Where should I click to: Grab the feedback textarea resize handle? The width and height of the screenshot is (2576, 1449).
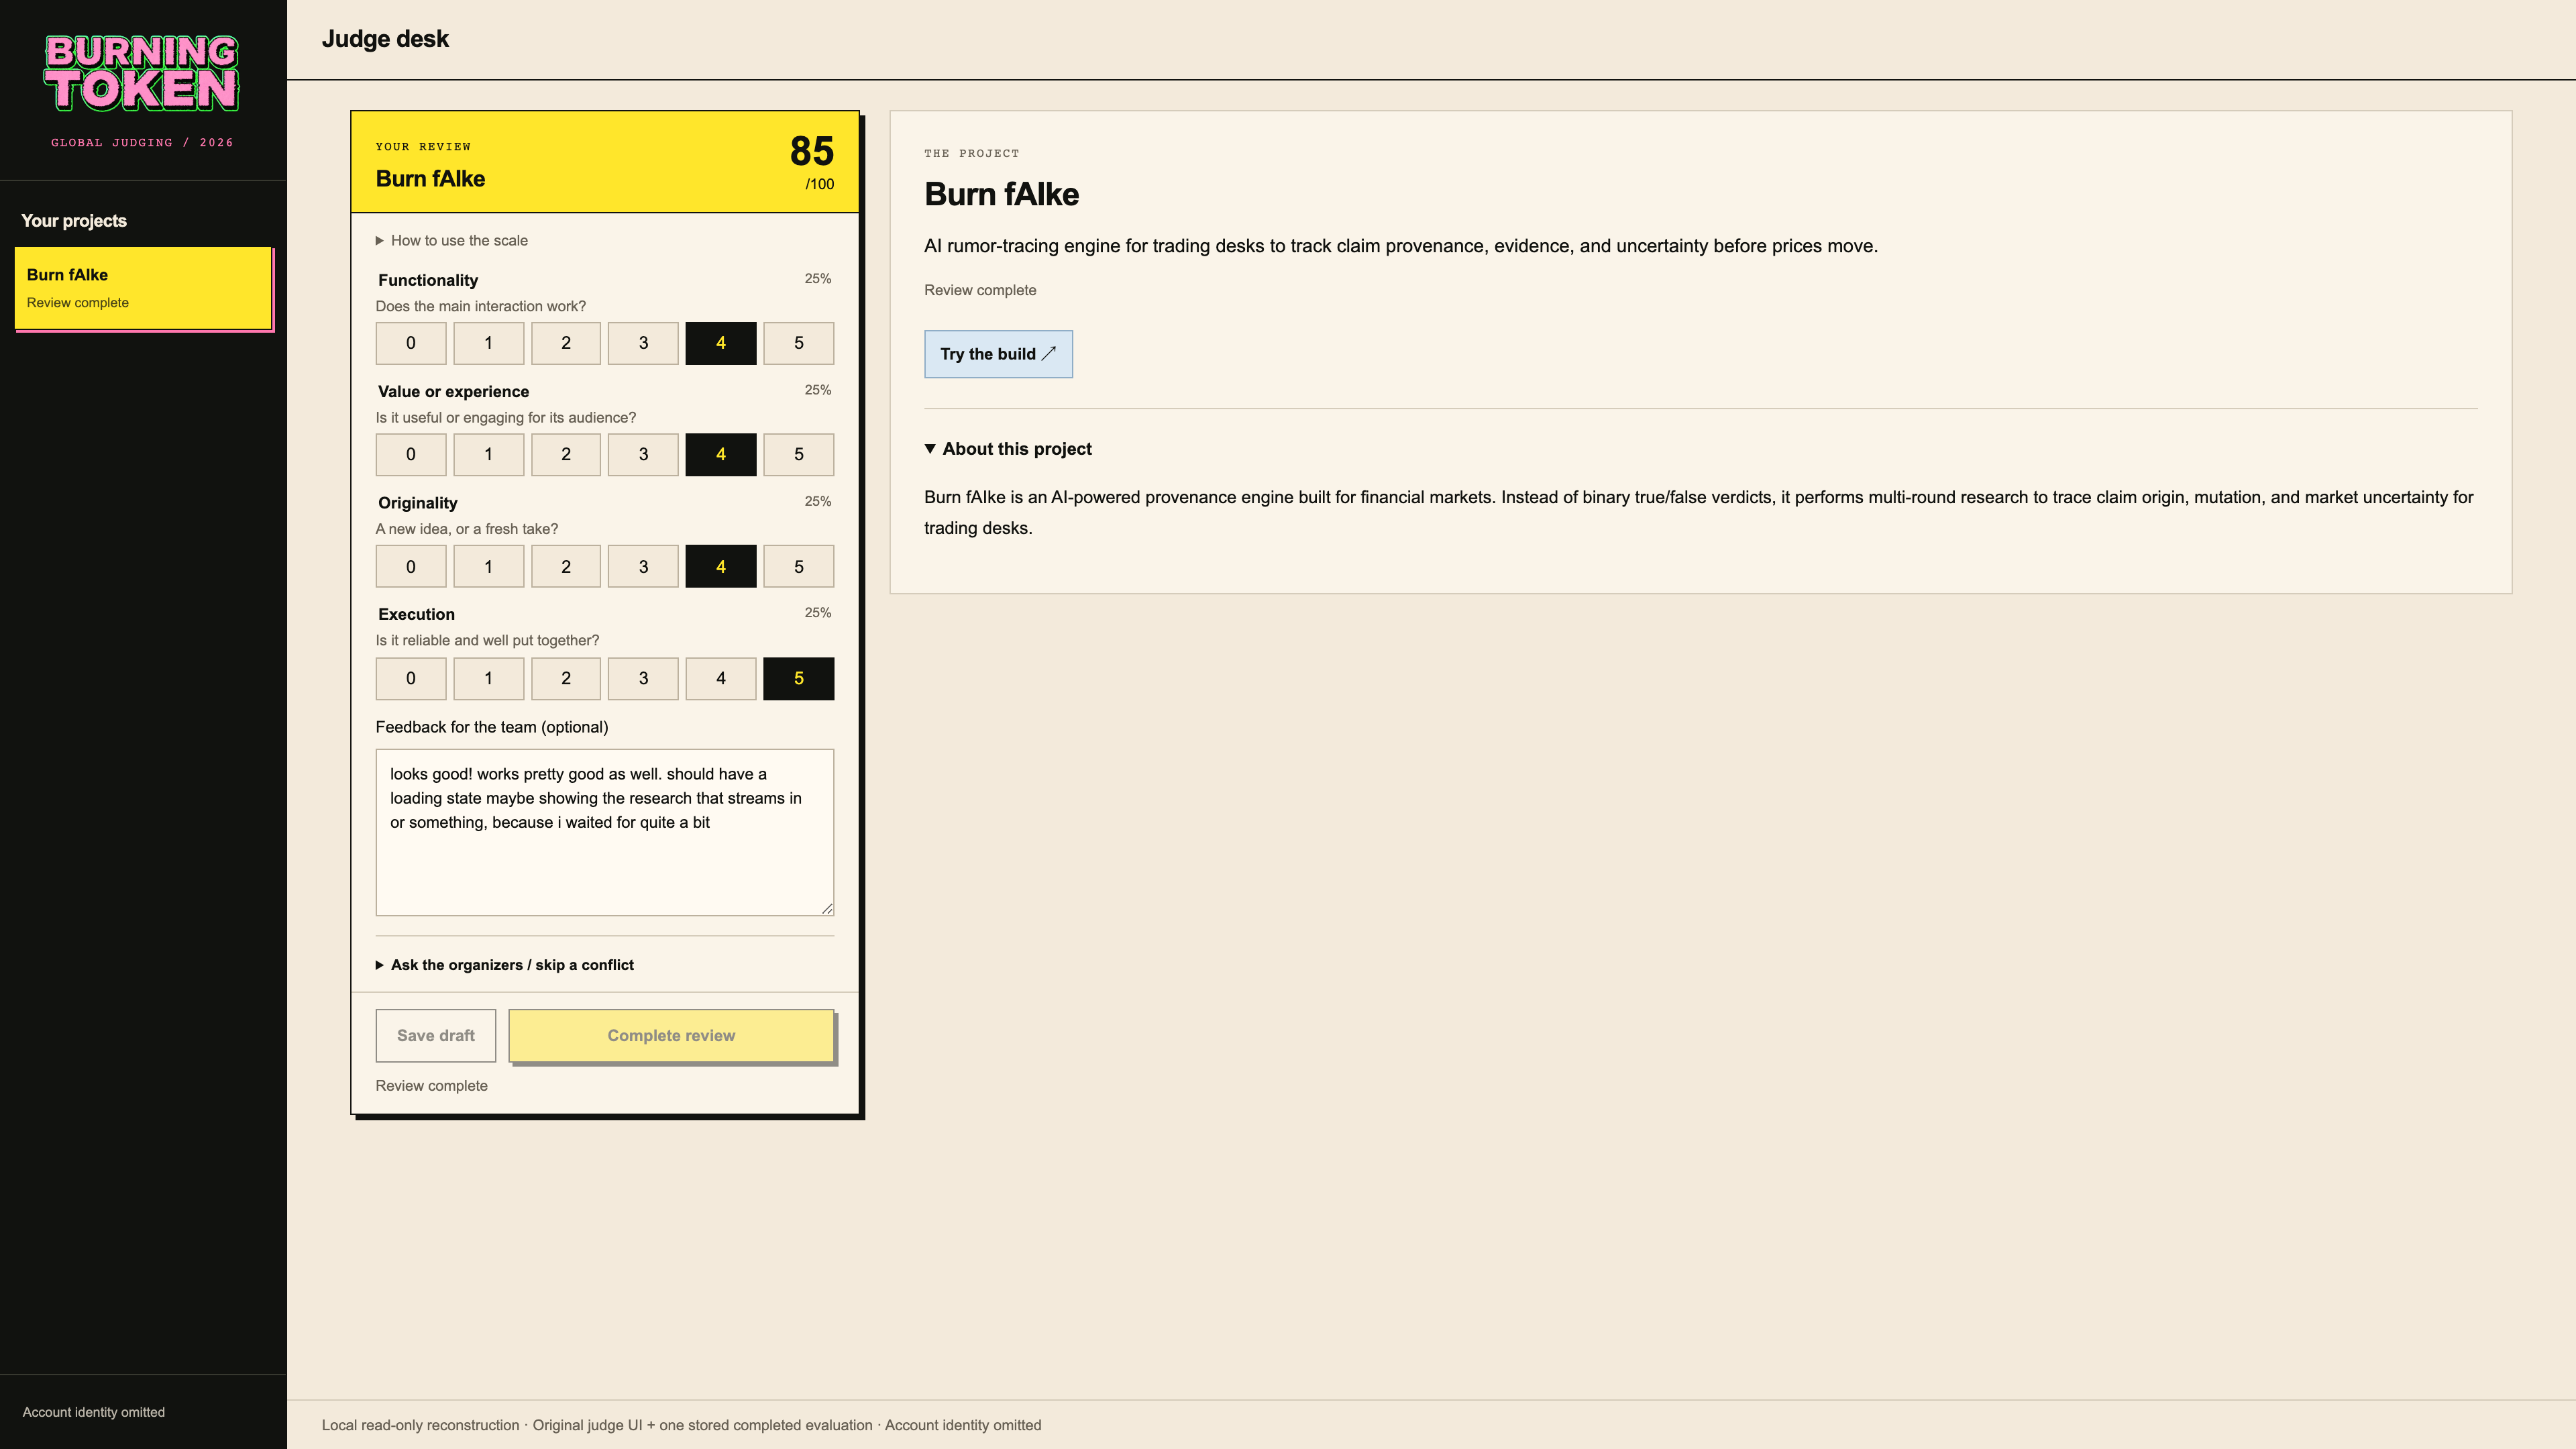point(827,908)
